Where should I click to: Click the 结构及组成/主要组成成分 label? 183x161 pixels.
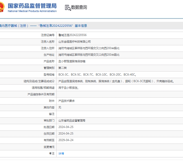[x=39, y=81]
